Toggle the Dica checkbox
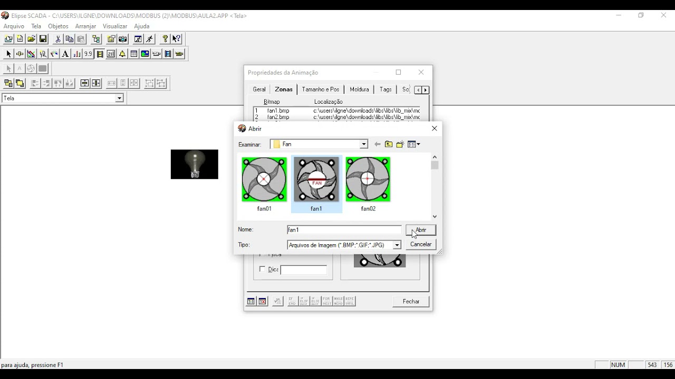Image resolution: width=675 pixels, height=379 pixels. tap(263, 270)
